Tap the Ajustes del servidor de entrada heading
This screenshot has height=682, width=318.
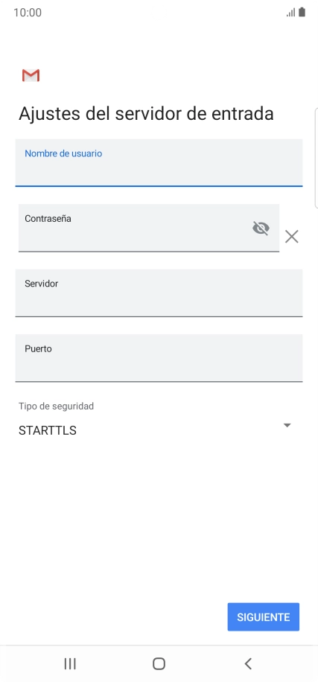146,114
